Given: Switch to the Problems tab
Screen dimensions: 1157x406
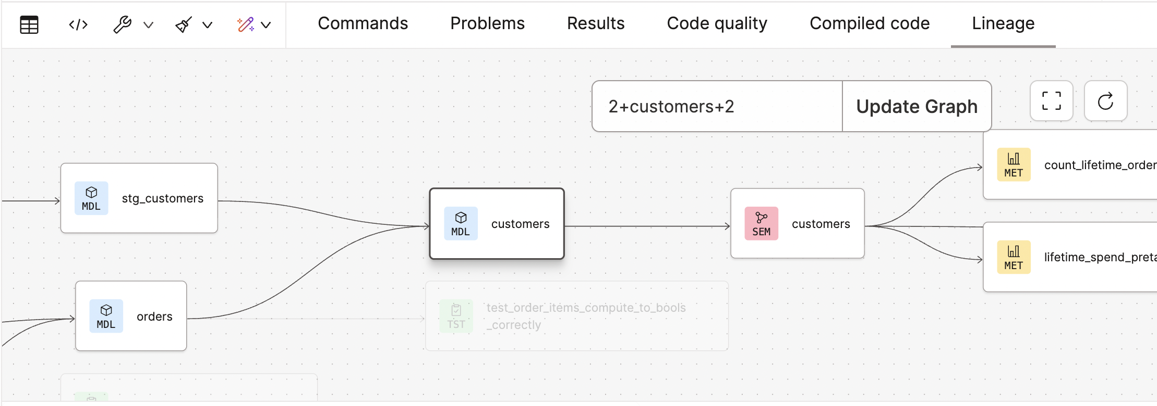Looking at the screenshot, I should point(487,23).
